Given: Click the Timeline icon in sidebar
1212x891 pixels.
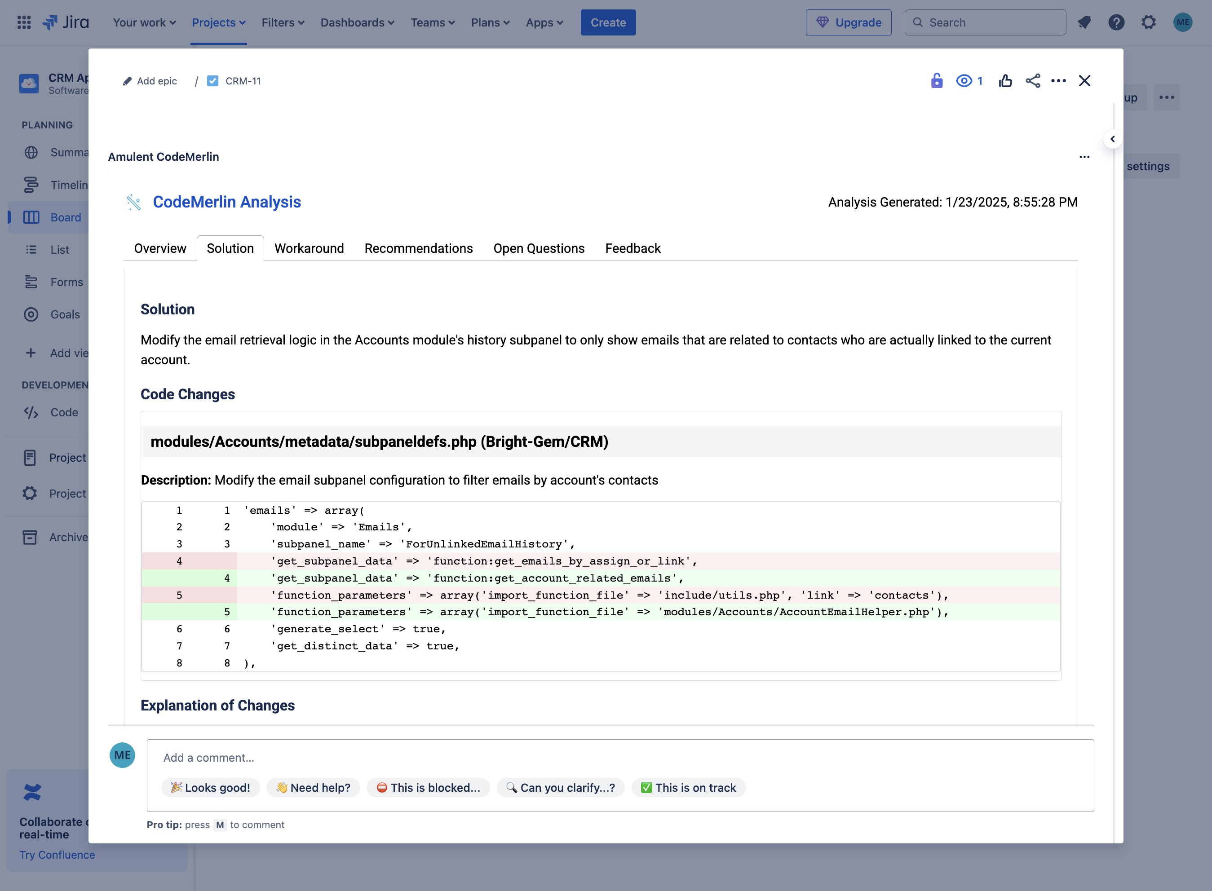Looking at the screenshot, I should [31, 185].
